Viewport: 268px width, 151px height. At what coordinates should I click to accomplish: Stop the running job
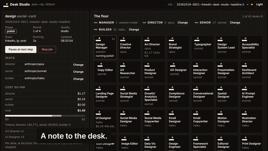click(47, 49)
